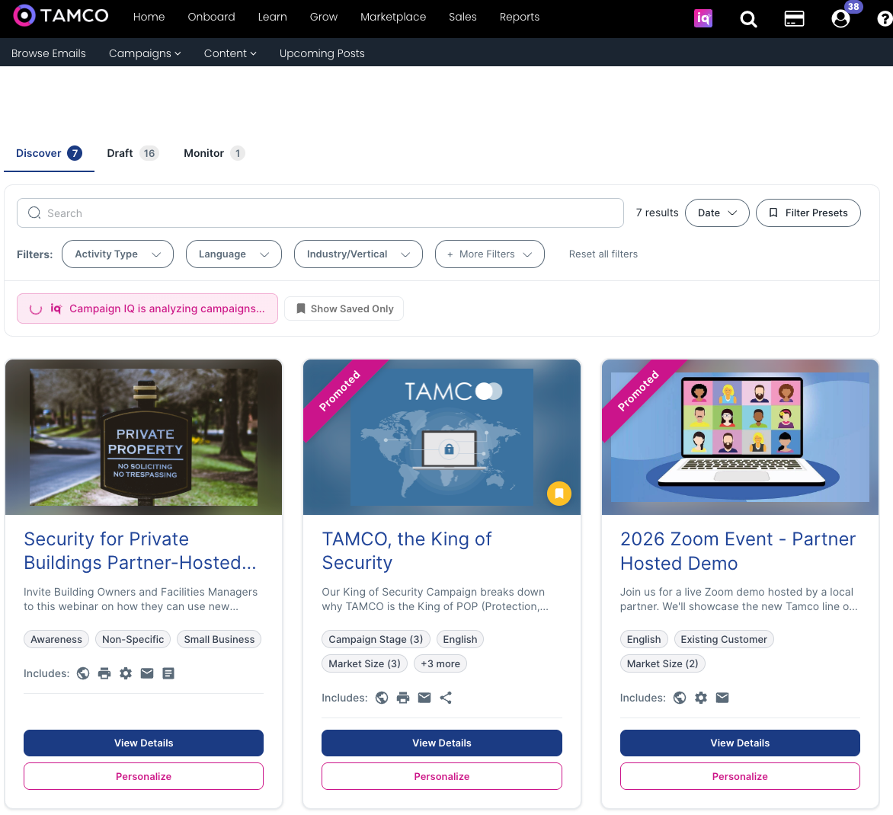893x815 pixels.
Task: Click the Market Size (2) tag
Action: coord(662,663)
